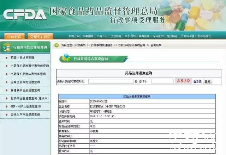Image resolution: width=226 pixels, height=155 pixels.
Task: Select 办事指南 in the top navigation
Action: [x=88, y=36]
